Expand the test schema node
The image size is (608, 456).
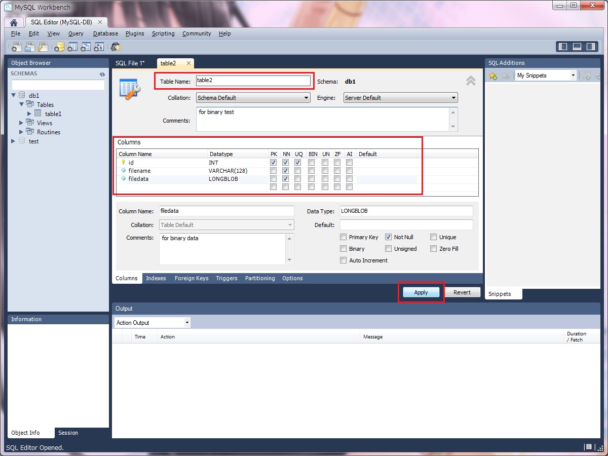tap(13, 141)
